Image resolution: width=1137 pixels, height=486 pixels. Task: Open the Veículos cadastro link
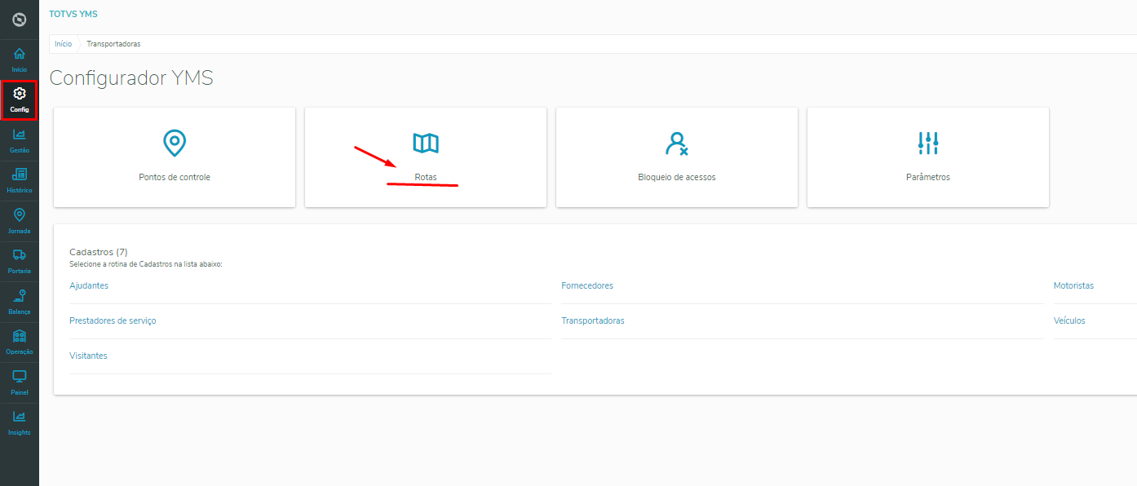pos(1069,320)
